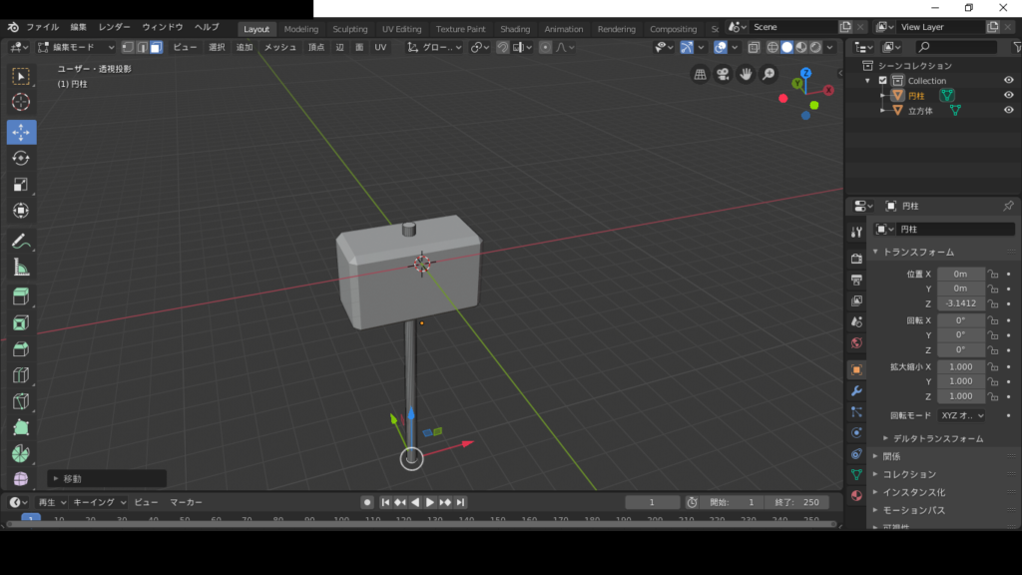
Task: Uncheck the Collection checkbox in outliner
Action: pyautogui.click(x=882, y=81)
